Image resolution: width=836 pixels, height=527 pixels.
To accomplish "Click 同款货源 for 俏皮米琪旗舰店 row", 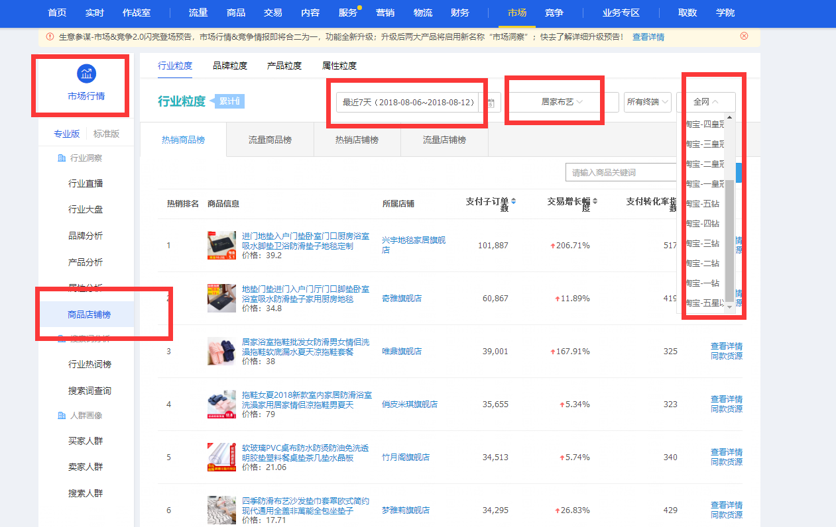I will [x=727, y=409].
